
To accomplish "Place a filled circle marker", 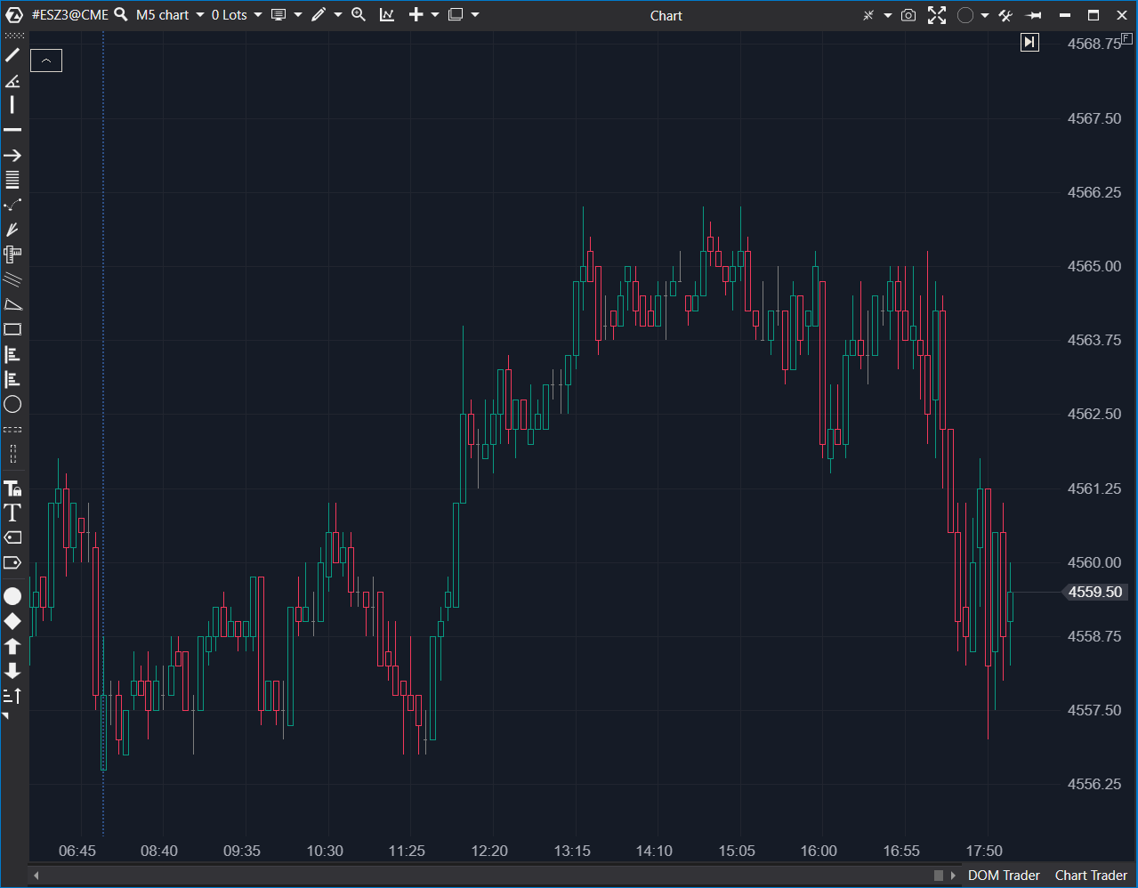I will pyautogui.click(x=12, y=596).
